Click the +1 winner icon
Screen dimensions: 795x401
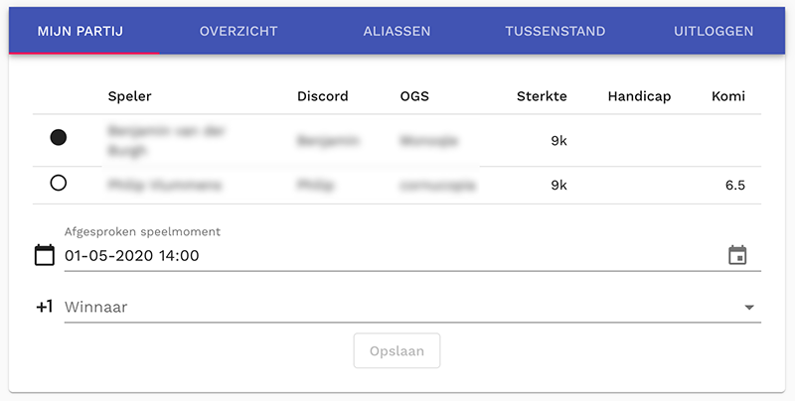(44, 307)
